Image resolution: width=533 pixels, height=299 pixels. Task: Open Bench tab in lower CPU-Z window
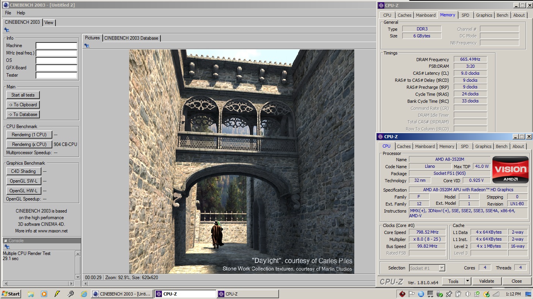tap(501, 146)
